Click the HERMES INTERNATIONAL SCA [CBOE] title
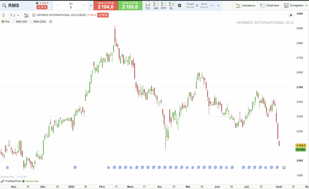Viewport: 309px width, 189px height. (61, 15)
